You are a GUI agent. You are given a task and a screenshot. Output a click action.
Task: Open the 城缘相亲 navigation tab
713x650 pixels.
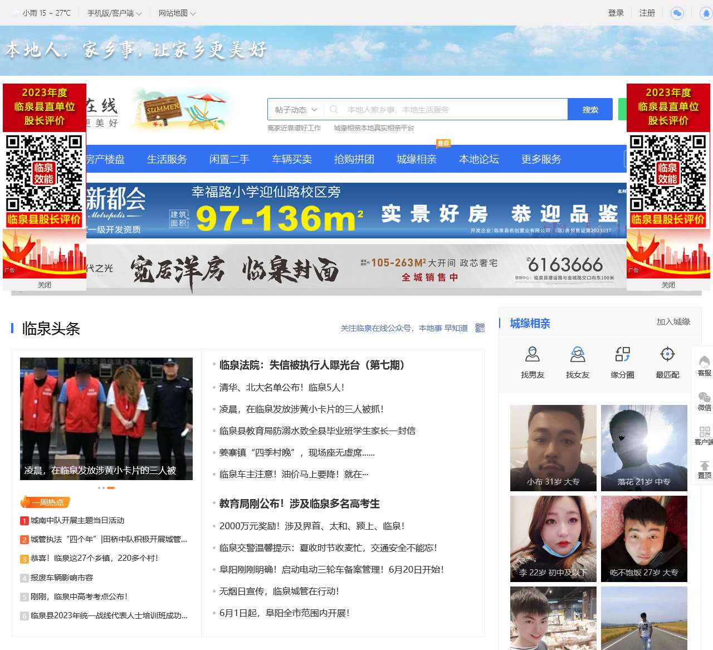pos(417,159)
